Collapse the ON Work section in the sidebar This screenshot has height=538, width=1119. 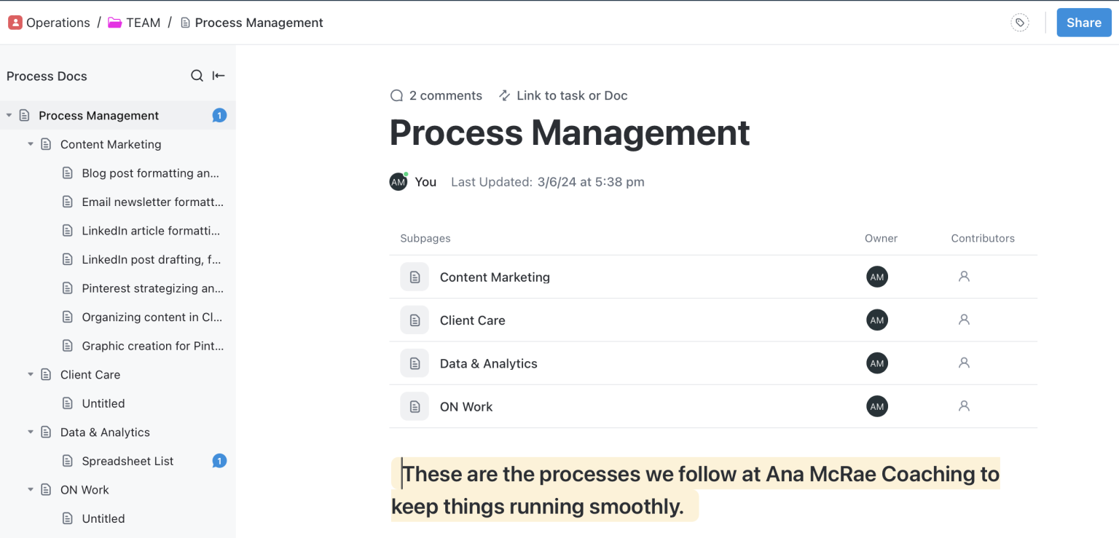(x=31, y=489)
